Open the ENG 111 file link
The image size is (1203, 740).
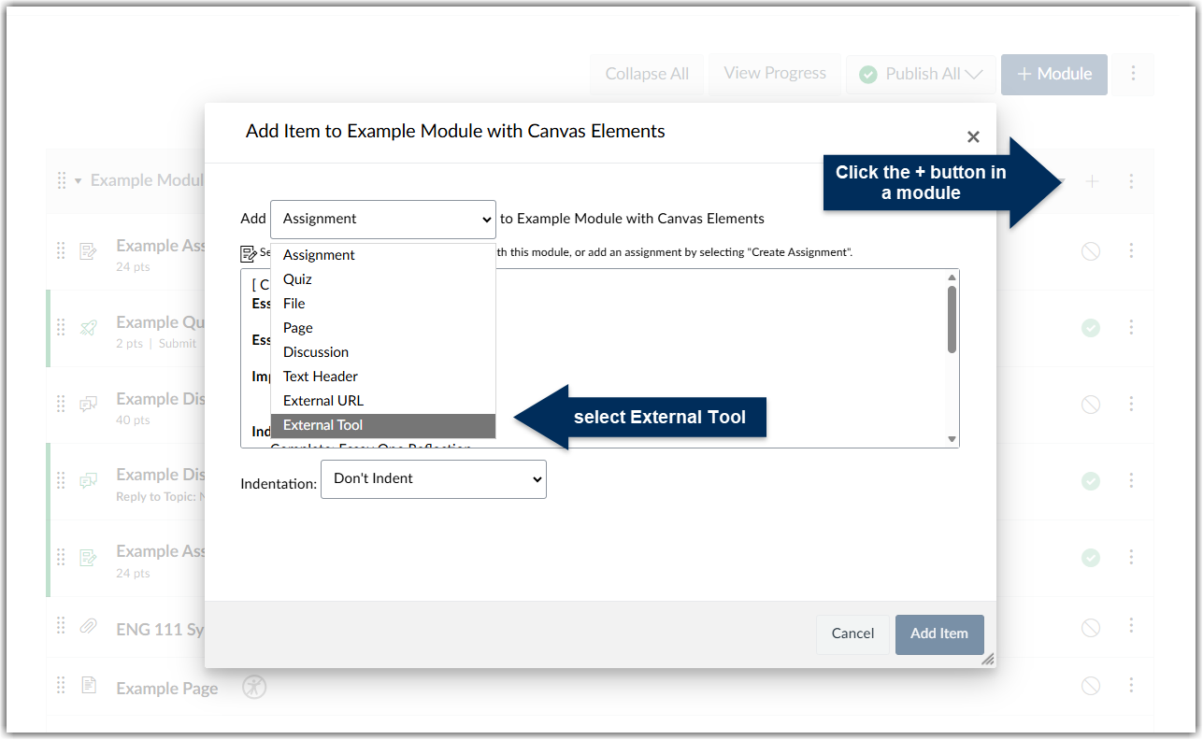(160, 630)
